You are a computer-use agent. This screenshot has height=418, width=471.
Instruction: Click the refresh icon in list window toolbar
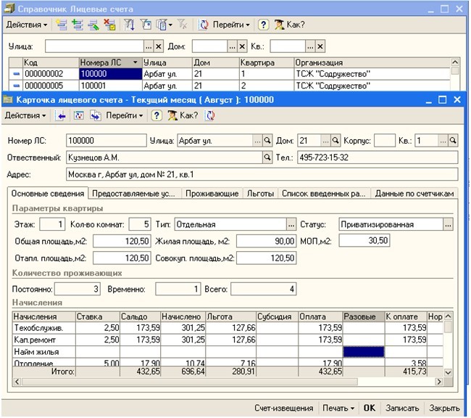click(x=204, y=25)
